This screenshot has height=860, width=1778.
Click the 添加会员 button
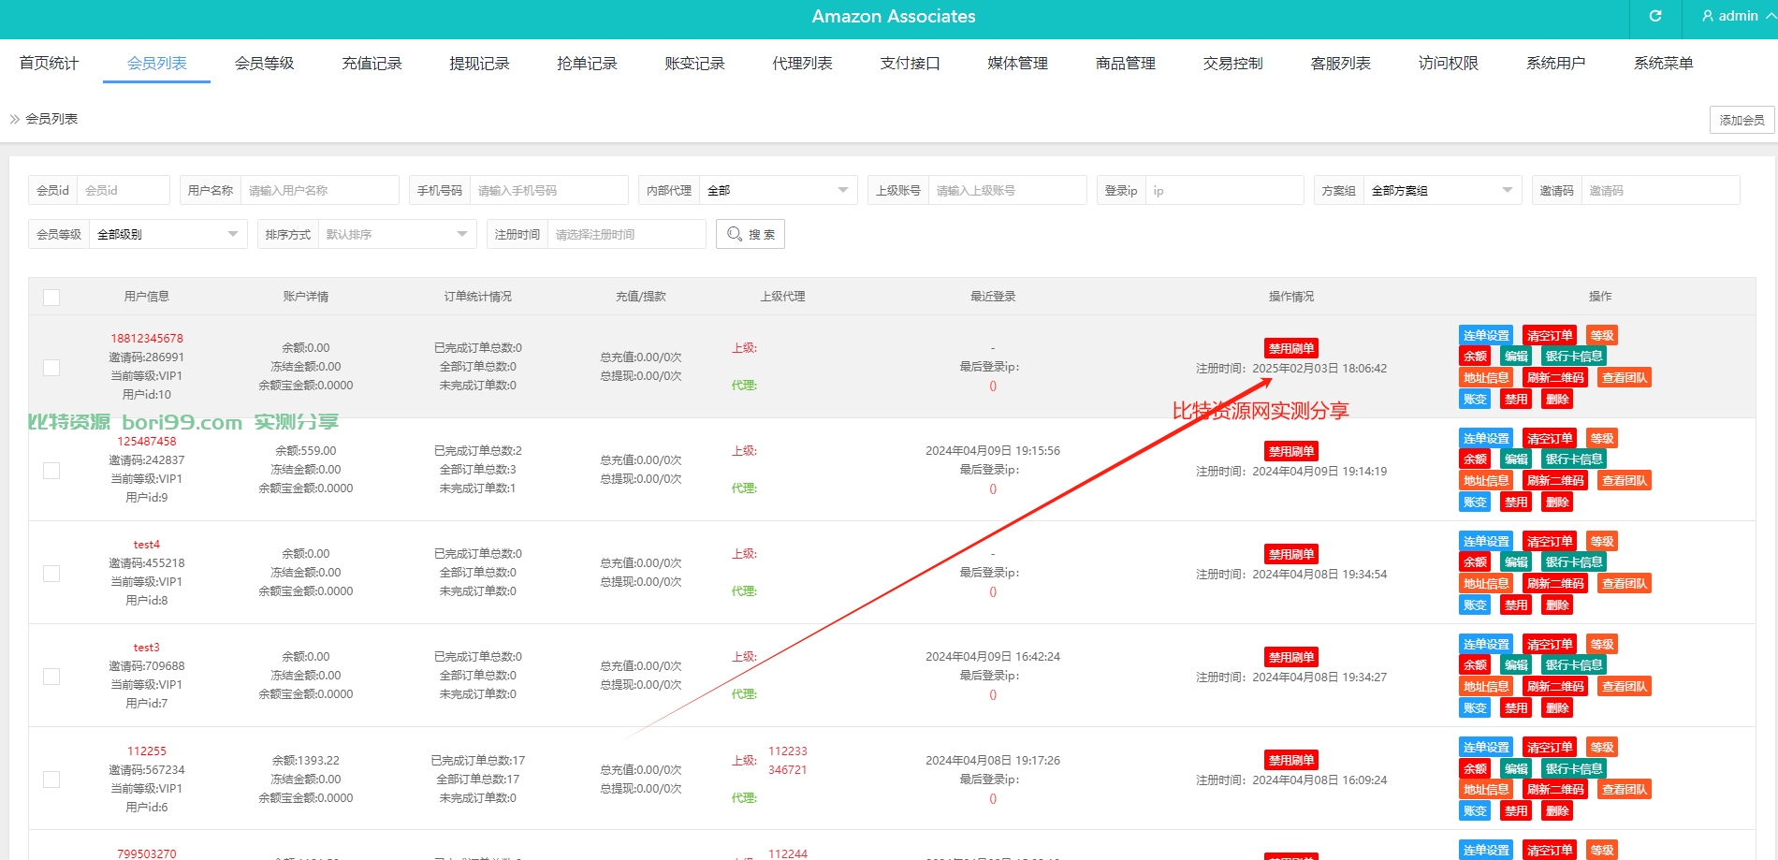point(1742,120)
